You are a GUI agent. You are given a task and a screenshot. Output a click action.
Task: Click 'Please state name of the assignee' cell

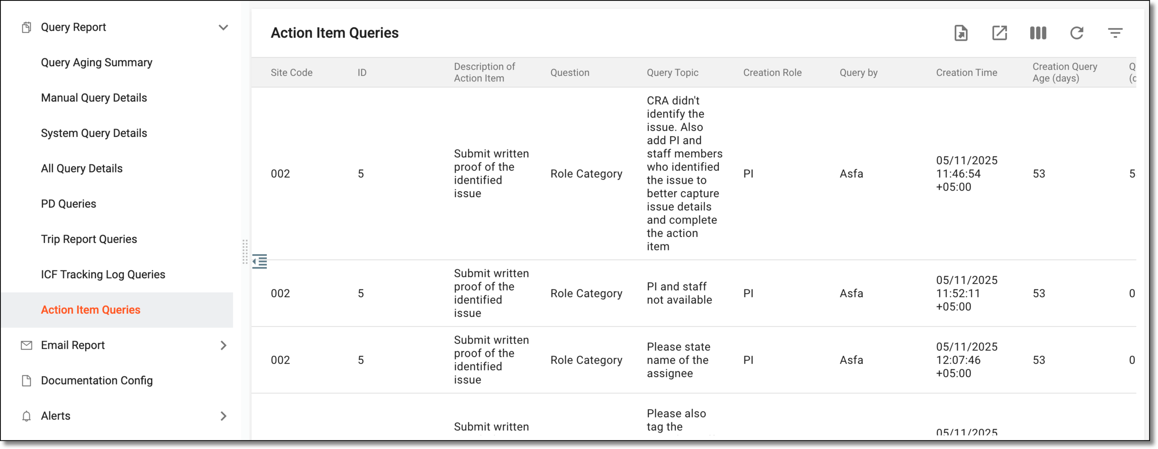678,360
